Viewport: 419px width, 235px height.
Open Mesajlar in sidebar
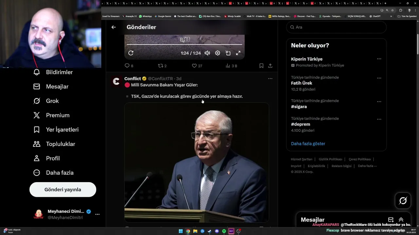tap(51, 86)
